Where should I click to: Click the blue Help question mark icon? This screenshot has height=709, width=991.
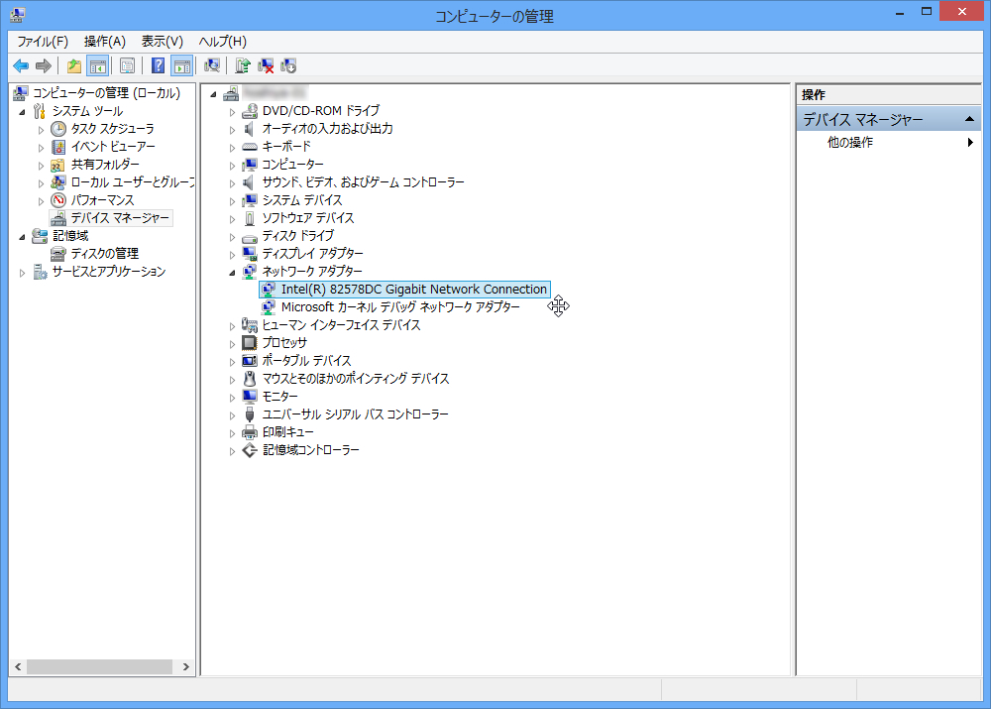pyautogui.click(x=158, y=65)
